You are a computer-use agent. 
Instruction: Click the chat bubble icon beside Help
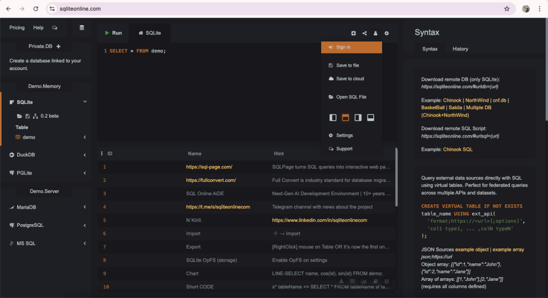55,28
